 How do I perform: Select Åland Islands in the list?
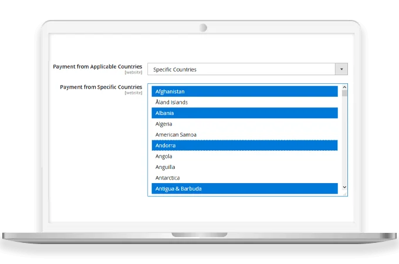coord(244,102)
